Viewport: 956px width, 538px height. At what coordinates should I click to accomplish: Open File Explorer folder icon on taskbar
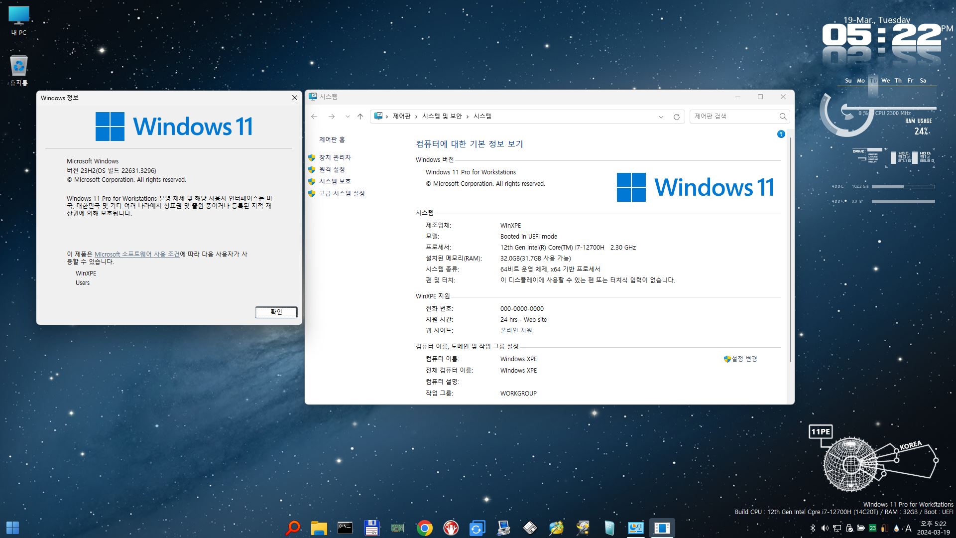(x=319, y=528)
